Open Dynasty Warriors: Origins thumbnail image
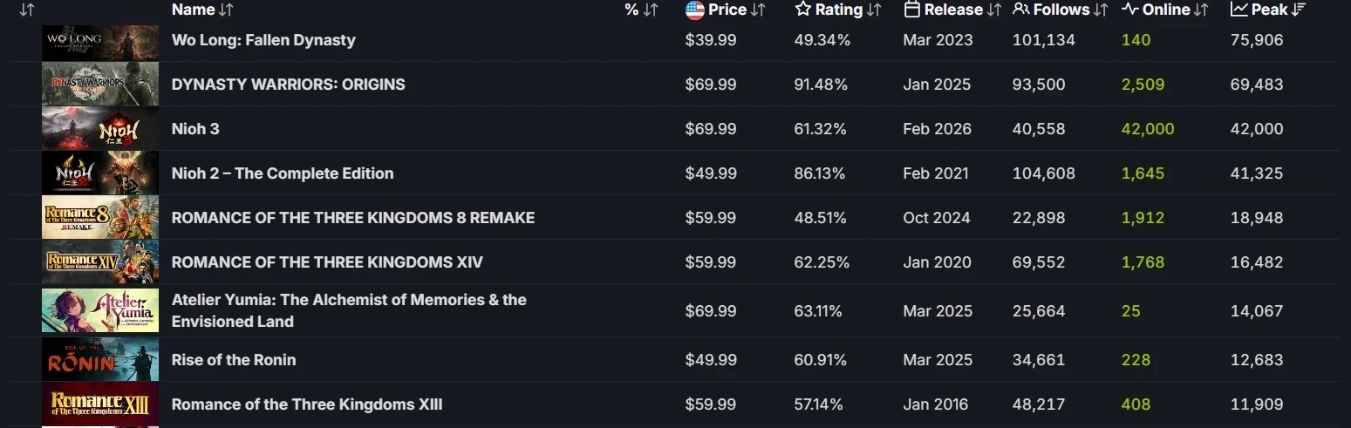Screen dimensions: 1351x428 click(100, 85)
